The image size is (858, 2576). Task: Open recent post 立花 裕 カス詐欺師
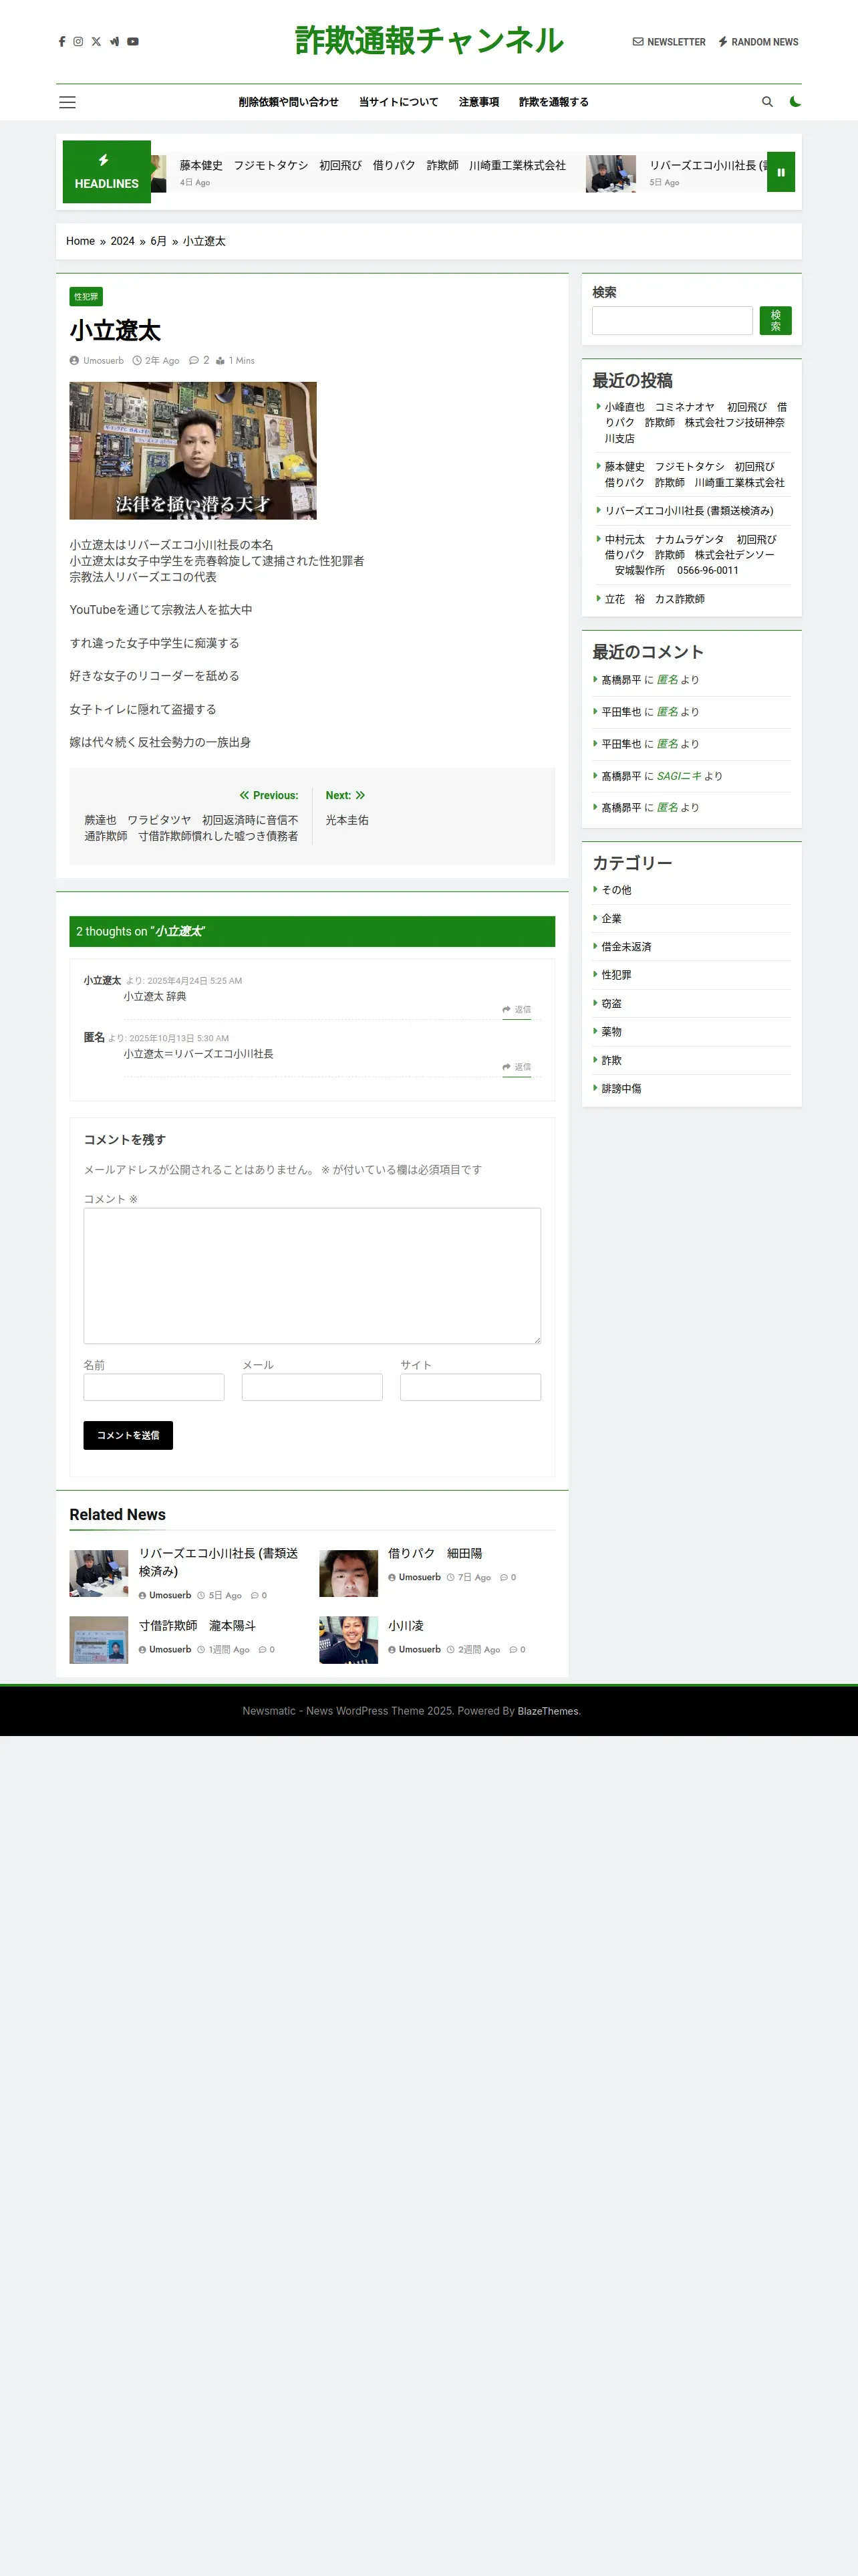pyautogui.click(x=654, y=599)
